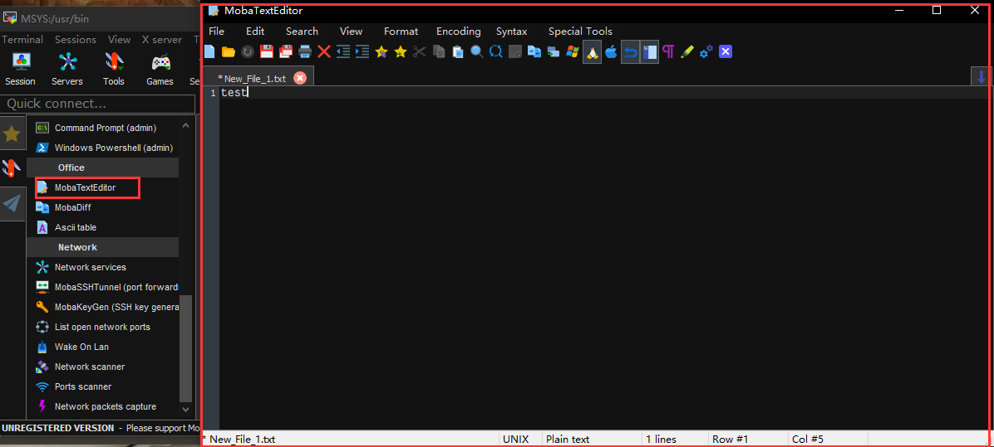
Task: Open Tools in MobaXterm toolbar
Action: pos(114,70)
